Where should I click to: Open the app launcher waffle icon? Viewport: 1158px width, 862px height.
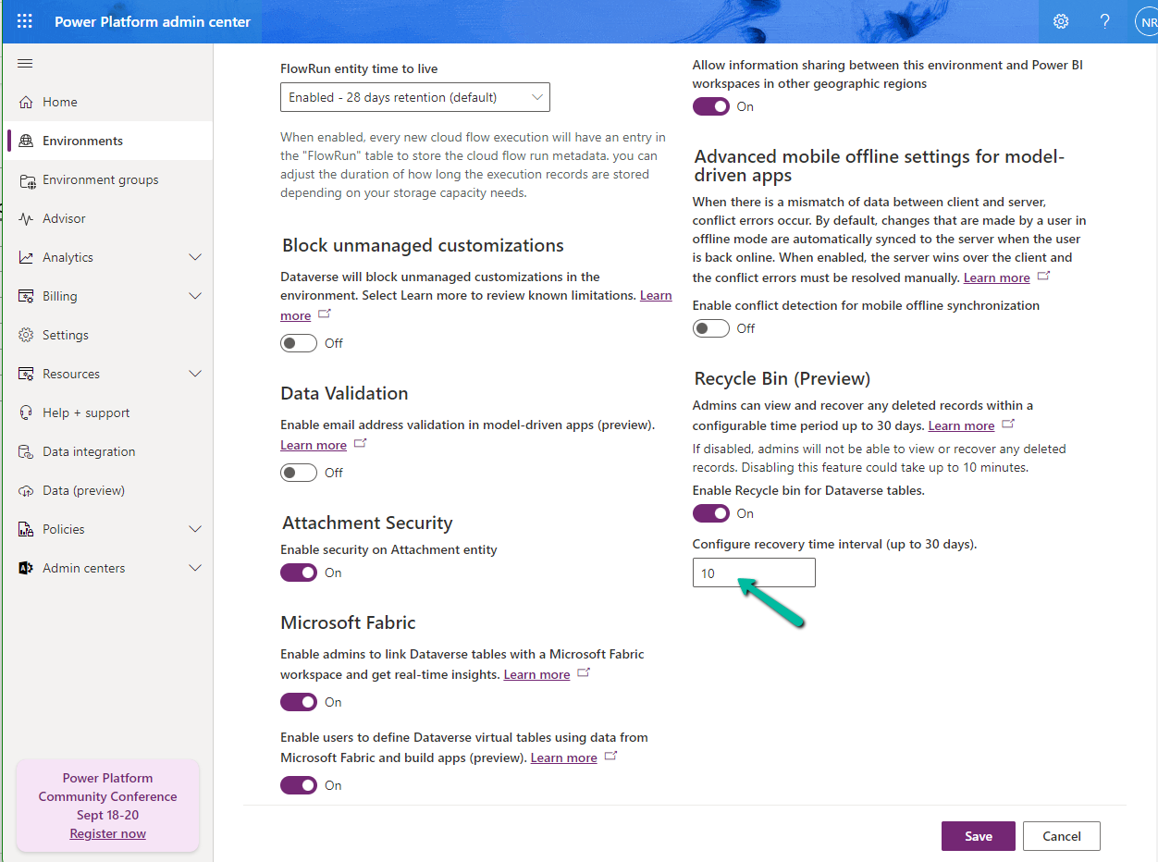point(25,21)
